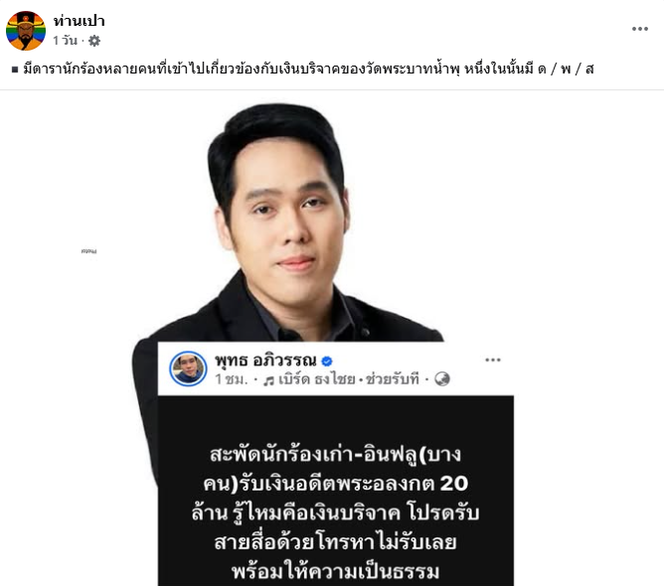Open the 'เบิร์ด ธงไชย' artist link
Screen dimensions: 664x586
(317, 379)
